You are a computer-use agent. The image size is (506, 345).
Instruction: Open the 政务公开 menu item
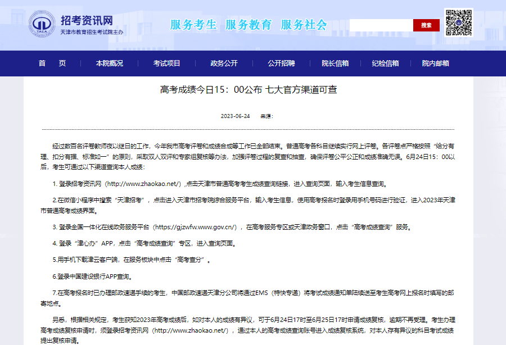click(x=224, y=63)
